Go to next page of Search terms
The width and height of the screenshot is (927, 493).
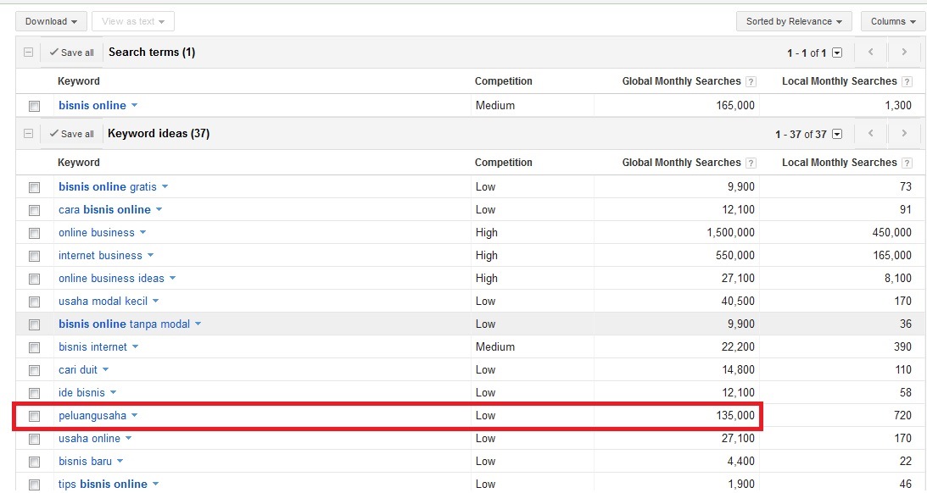coord(904,53)
